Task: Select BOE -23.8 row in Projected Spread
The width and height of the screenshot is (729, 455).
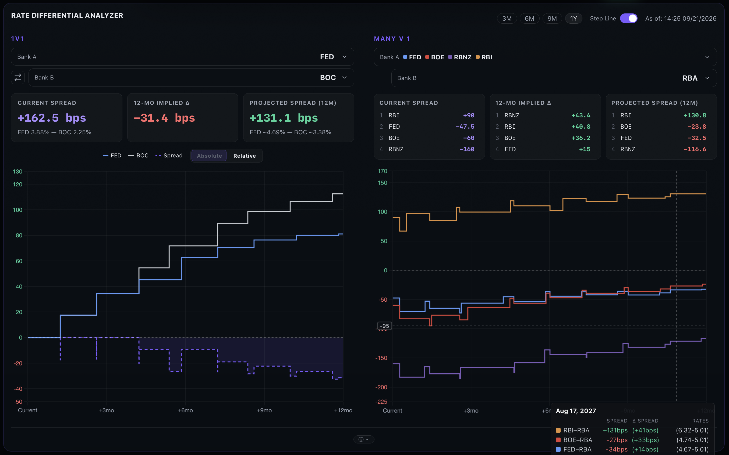Action: click(659, 127)
